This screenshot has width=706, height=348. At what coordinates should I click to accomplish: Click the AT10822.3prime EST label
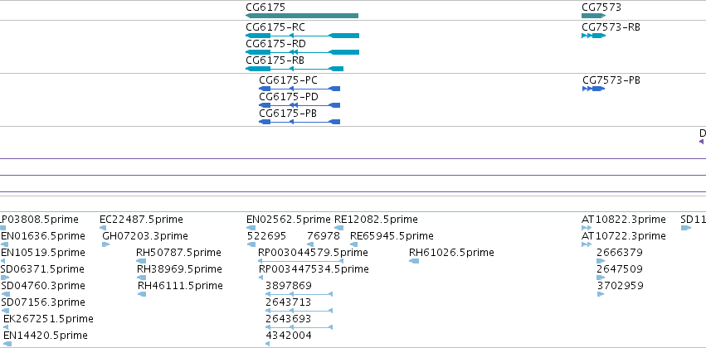[x=624, y=220]
